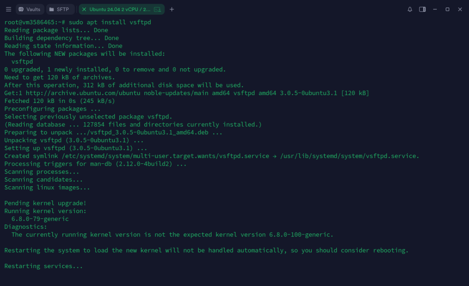Image resolution: width=469 pixels, height=286 pixels.
Task: Click the 'sudo apt install vsftpd' command text
Action: point(110,22)
